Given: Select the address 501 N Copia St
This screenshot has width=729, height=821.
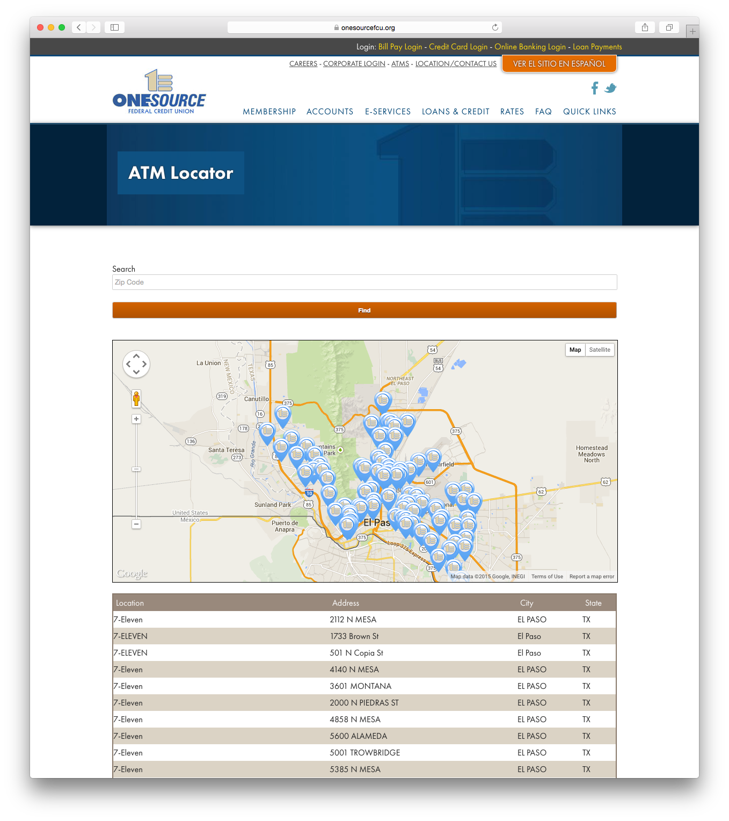Looking at the screenshot, I should pyautogui.click(x=356, y=653).
